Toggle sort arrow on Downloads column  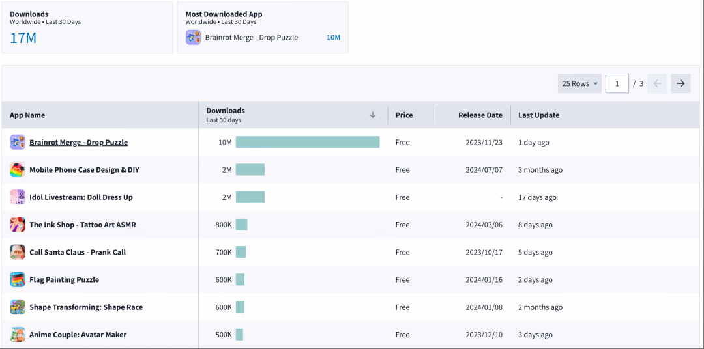373,115
